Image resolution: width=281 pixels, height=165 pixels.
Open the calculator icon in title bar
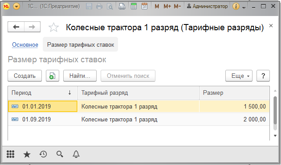pyautogui.click(x=134, y=6)
